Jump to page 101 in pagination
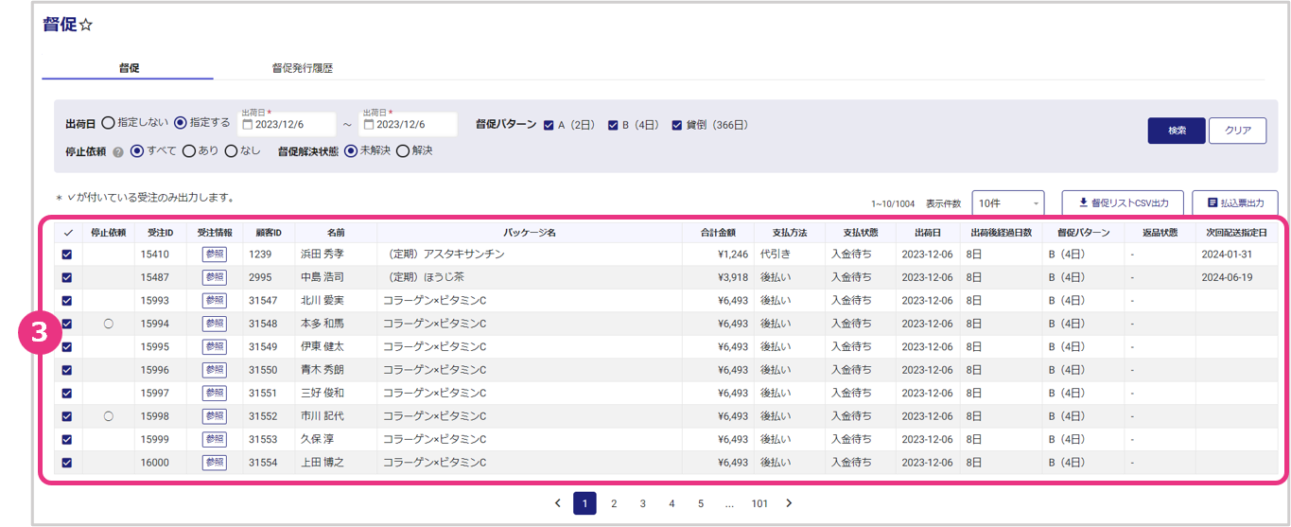The height and width of the screenshot is (527, 1291). pyautogui.click(x=759, y=503)
